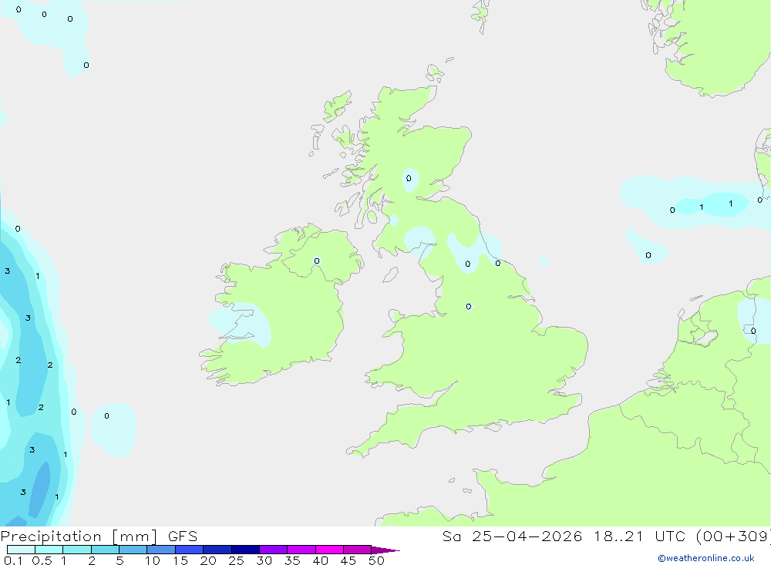The image size is (771, 565).
Task: Click the arrow tip ending the legend
Action: 386,550
